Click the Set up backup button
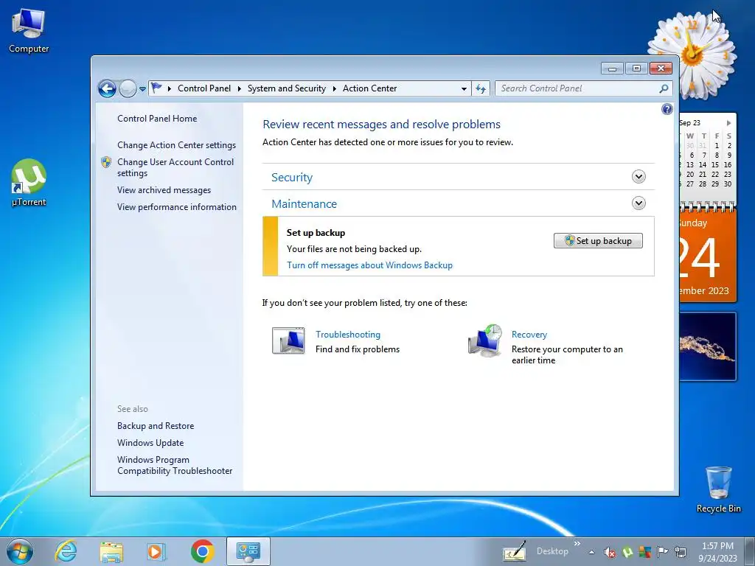 [x=598, y=241]
